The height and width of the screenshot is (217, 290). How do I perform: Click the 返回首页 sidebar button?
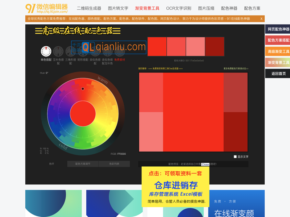[278, 74]
